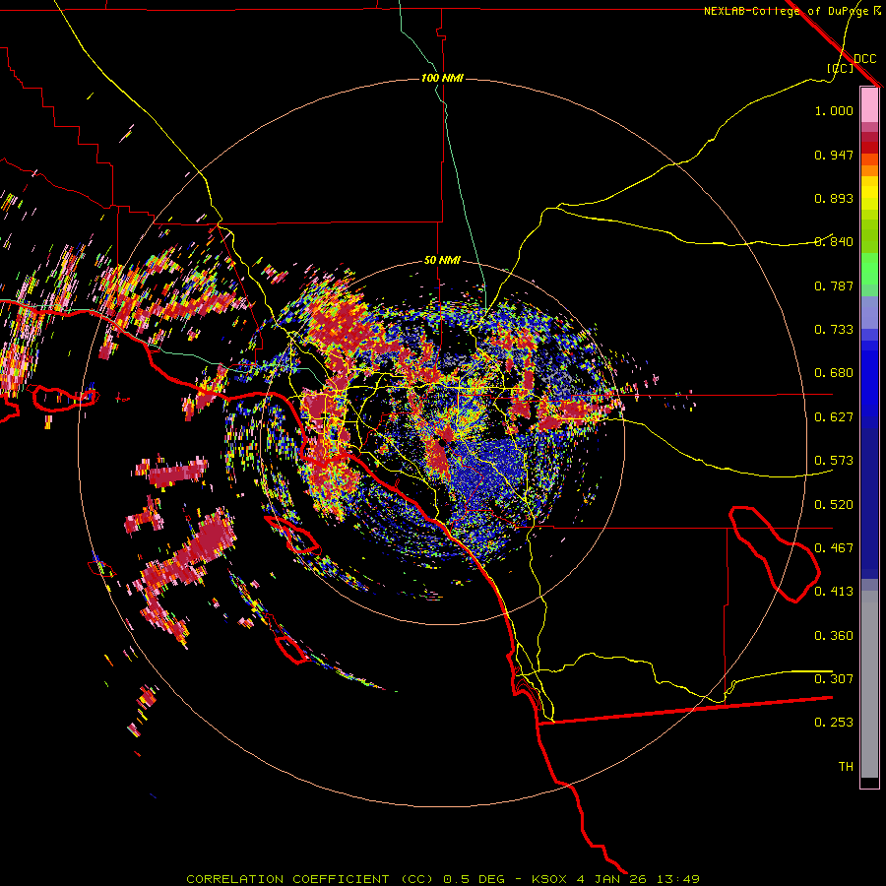Click the 0.627 scale value
Screen dimensions: 886x886
tap(834, 417)
